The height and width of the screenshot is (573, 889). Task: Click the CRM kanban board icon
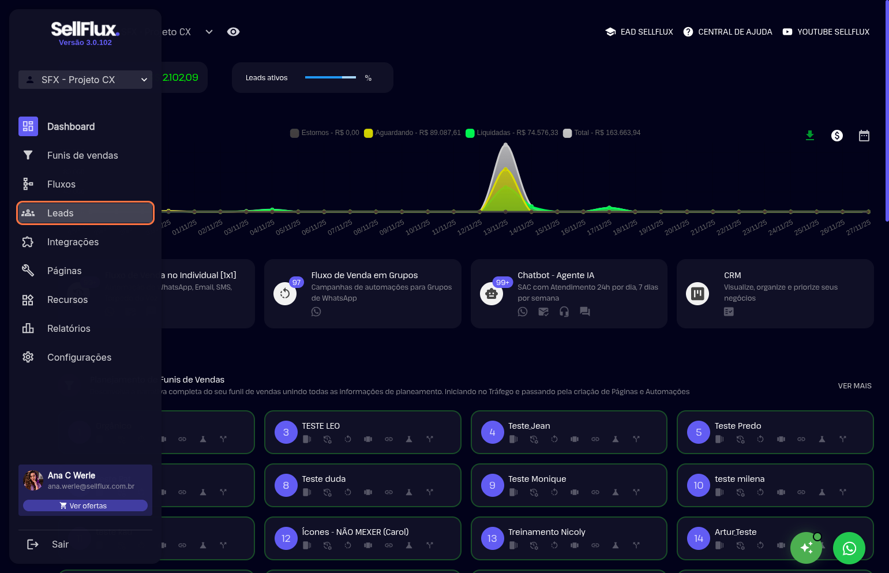coord(697,294)
